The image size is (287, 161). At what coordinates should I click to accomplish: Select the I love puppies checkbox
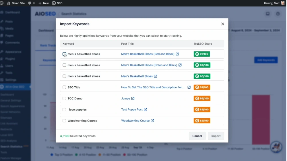(64, 110)
